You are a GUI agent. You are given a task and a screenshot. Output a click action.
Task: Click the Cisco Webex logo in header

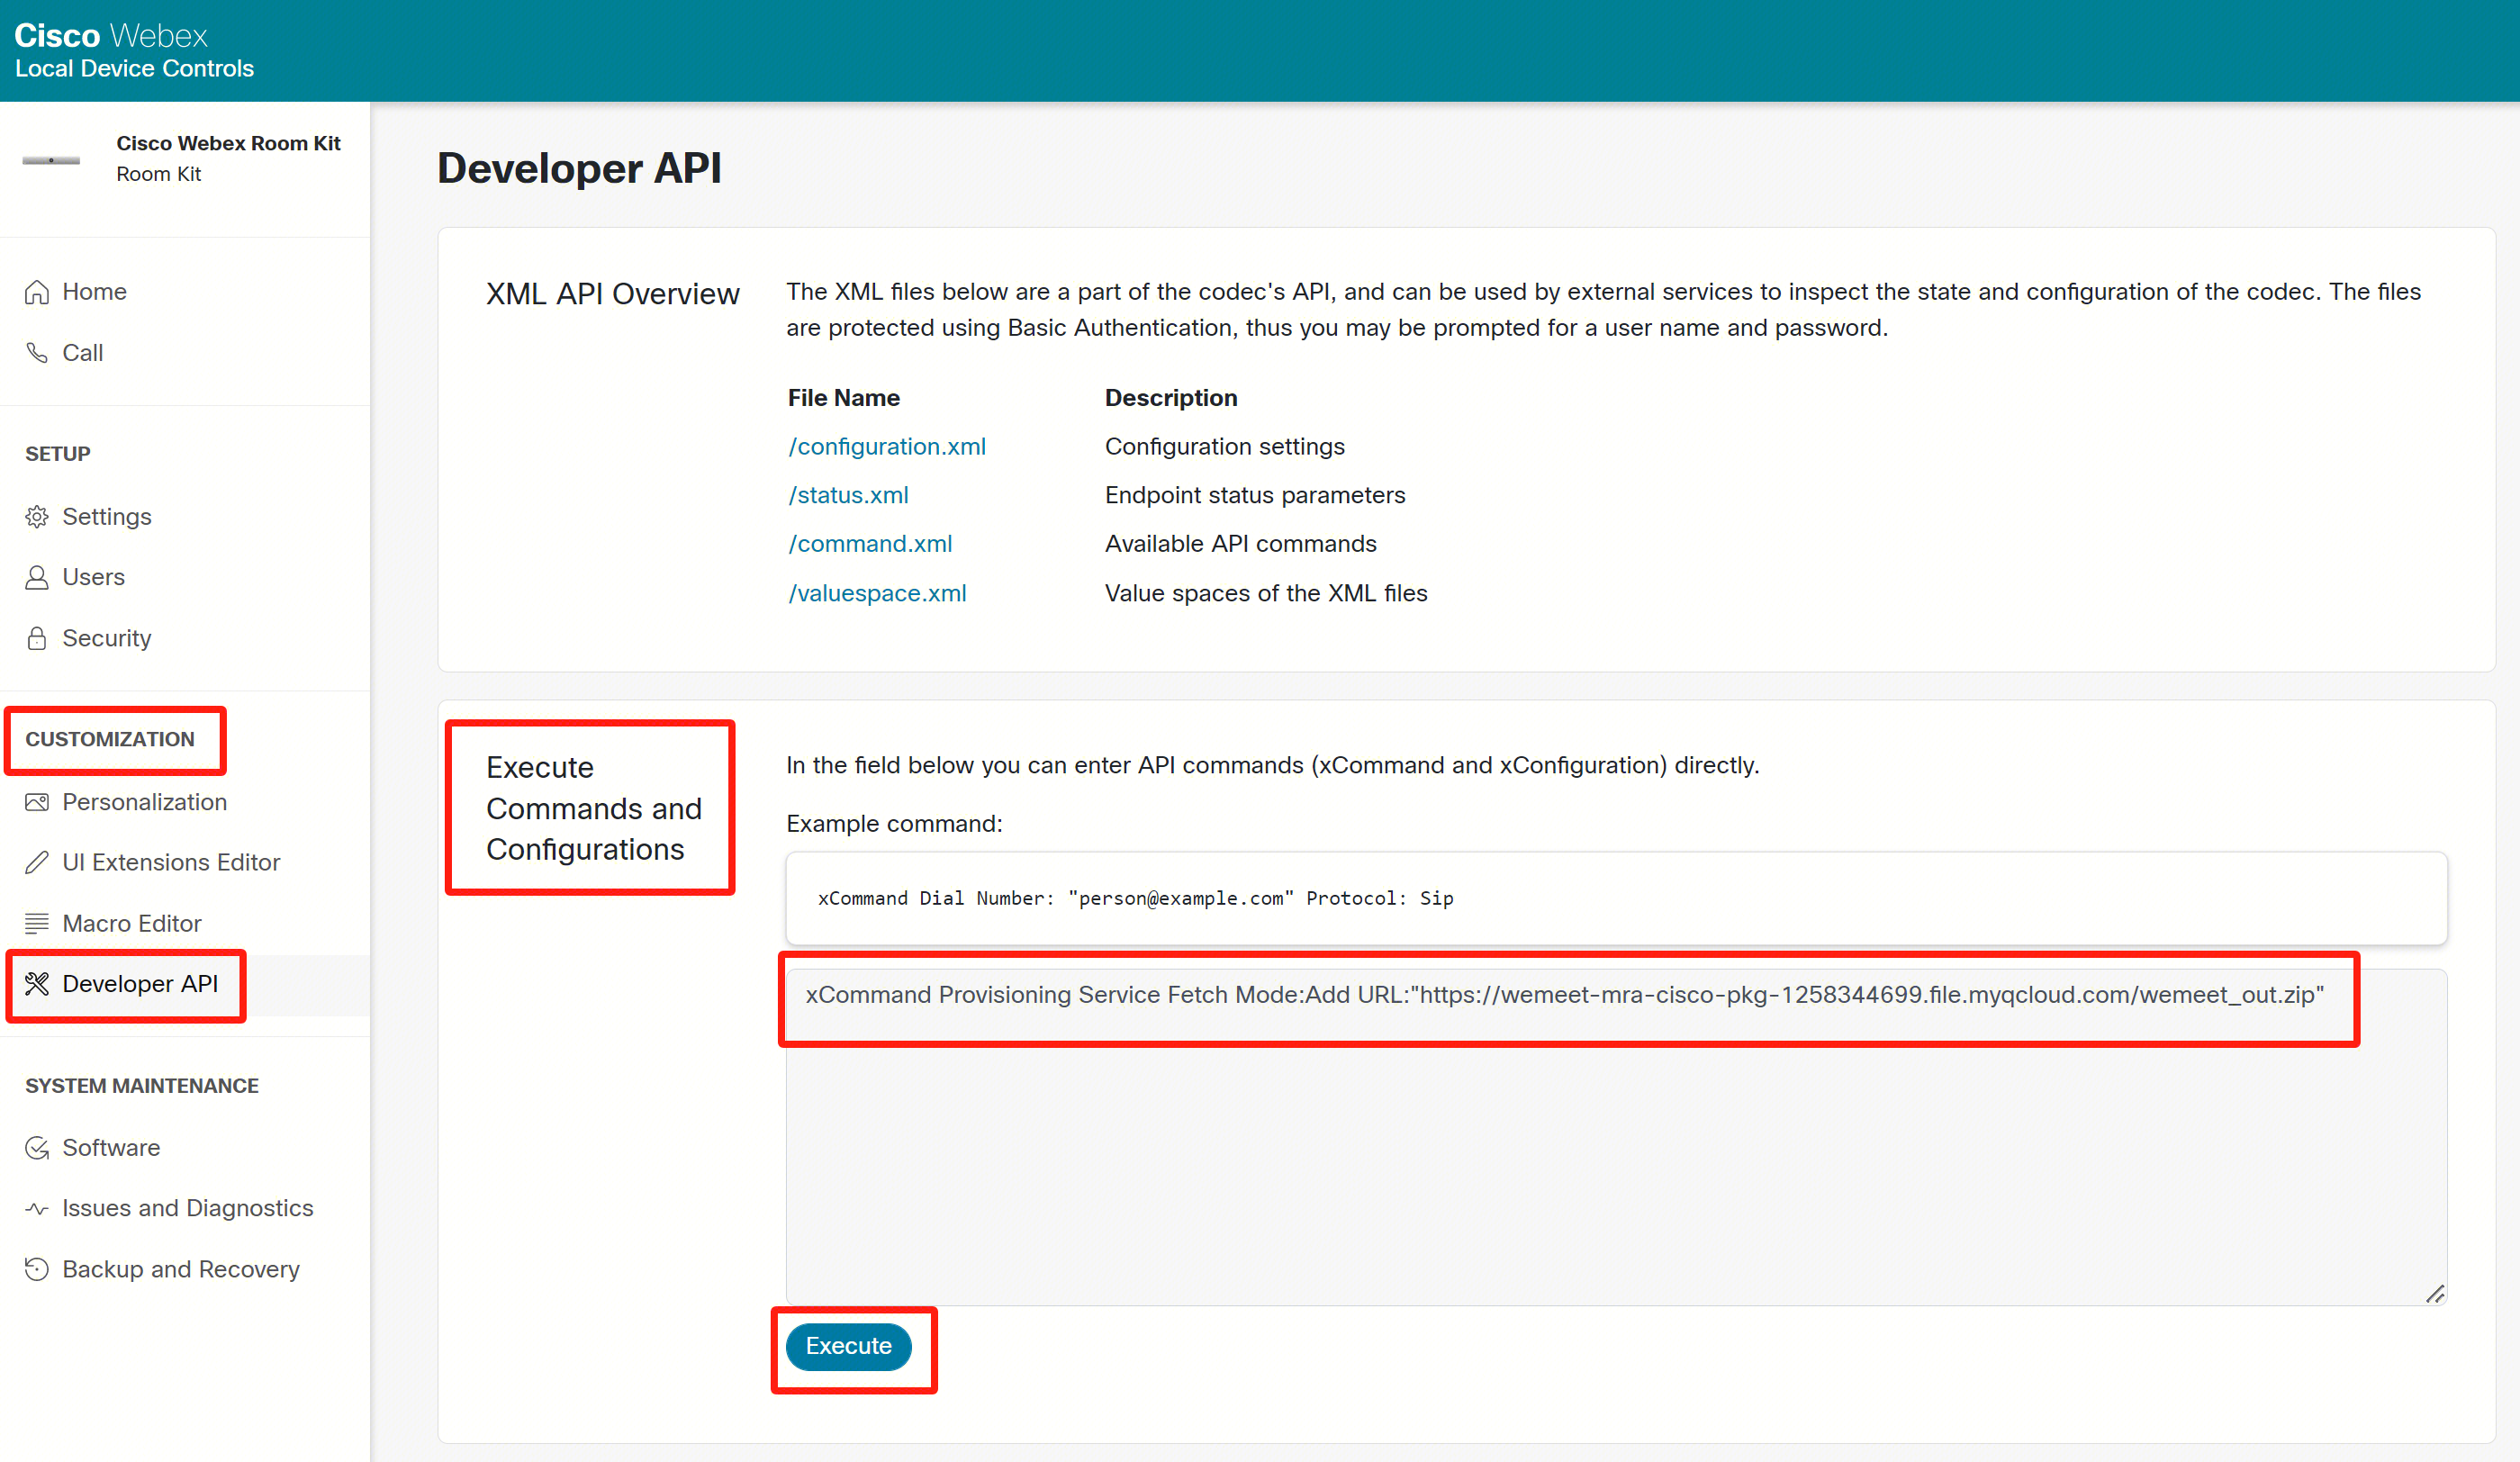111,36
